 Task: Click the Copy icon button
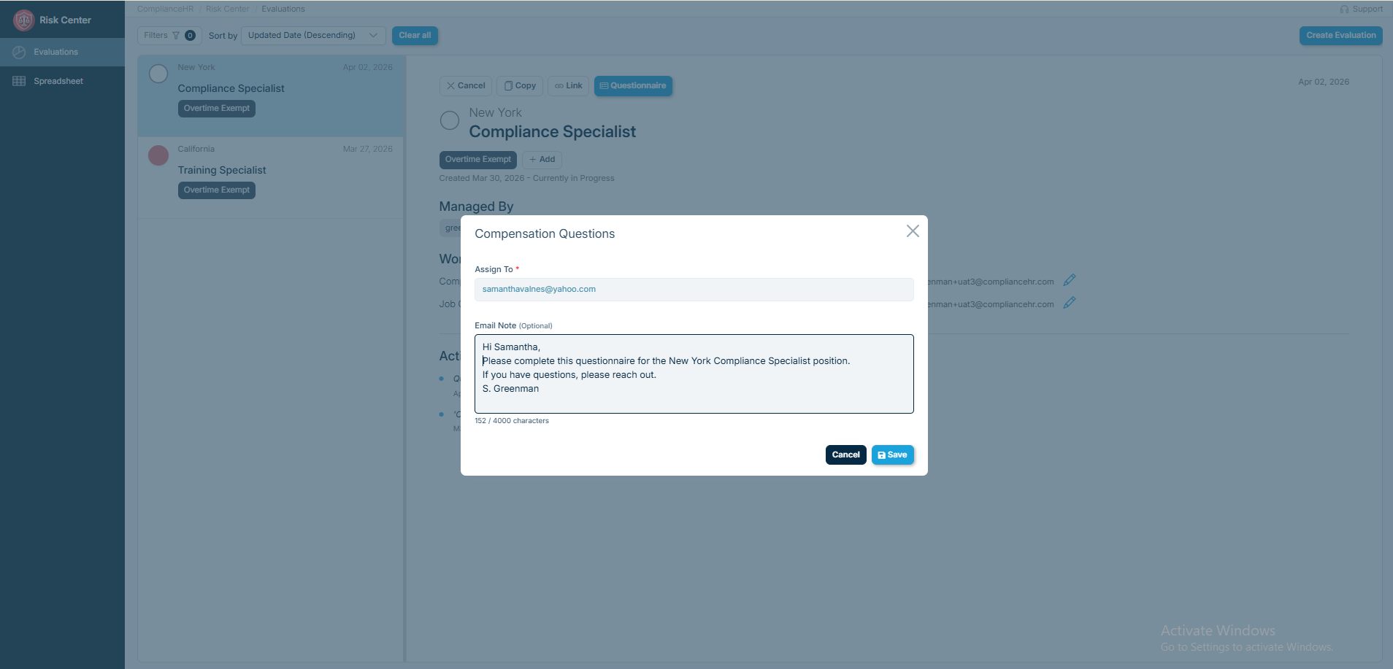pyautogui.click(x=520, y=86)
